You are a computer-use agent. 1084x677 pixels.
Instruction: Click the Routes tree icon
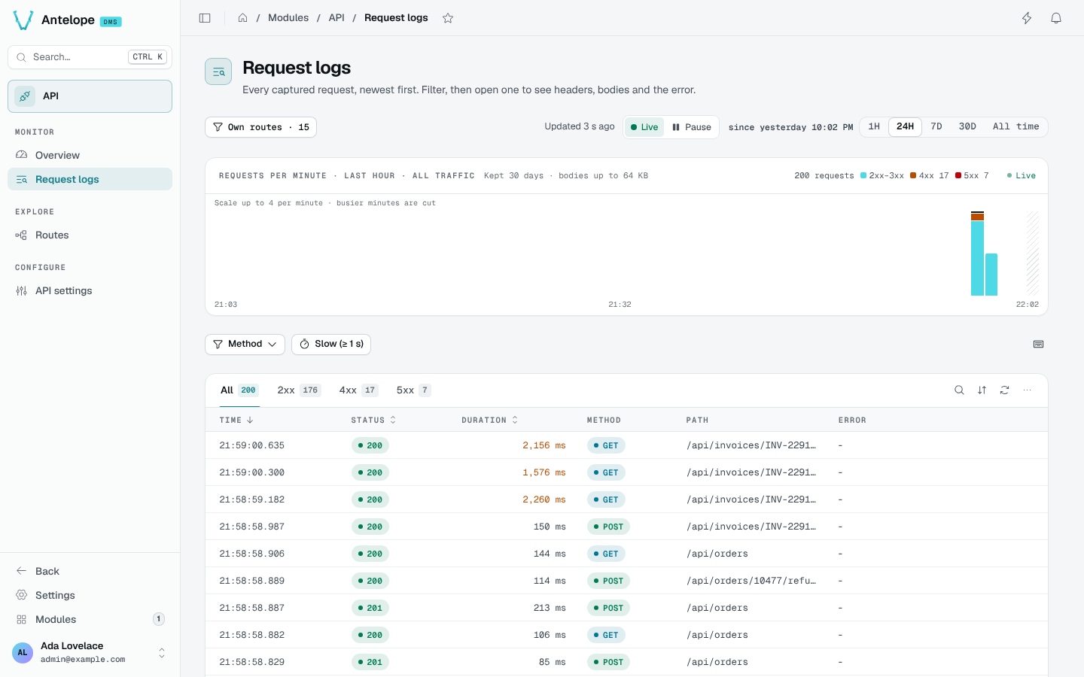pyautogui.click(x=21, y=235)
